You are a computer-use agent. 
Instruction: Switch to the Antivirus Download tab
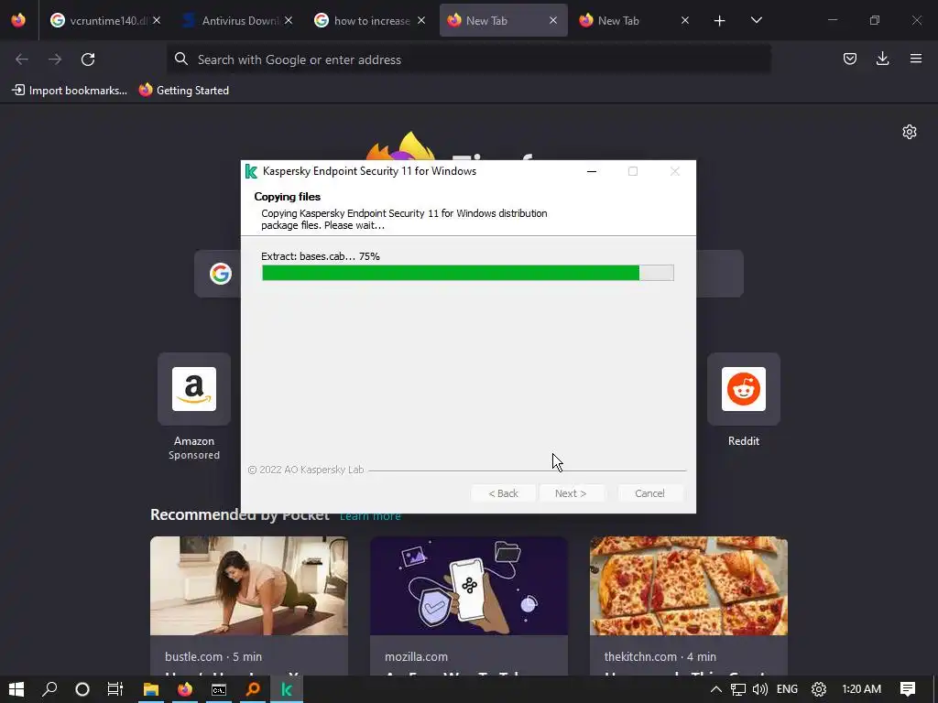pyautogui.click(x=238, y=20)
